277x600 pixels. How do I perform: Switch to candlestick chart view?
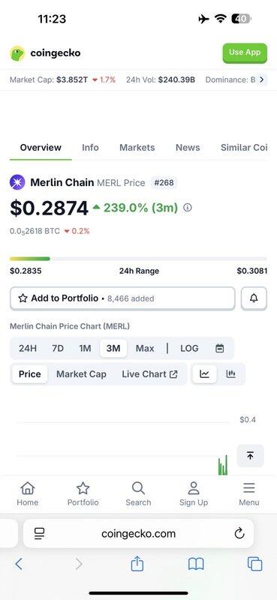[230, 373]
